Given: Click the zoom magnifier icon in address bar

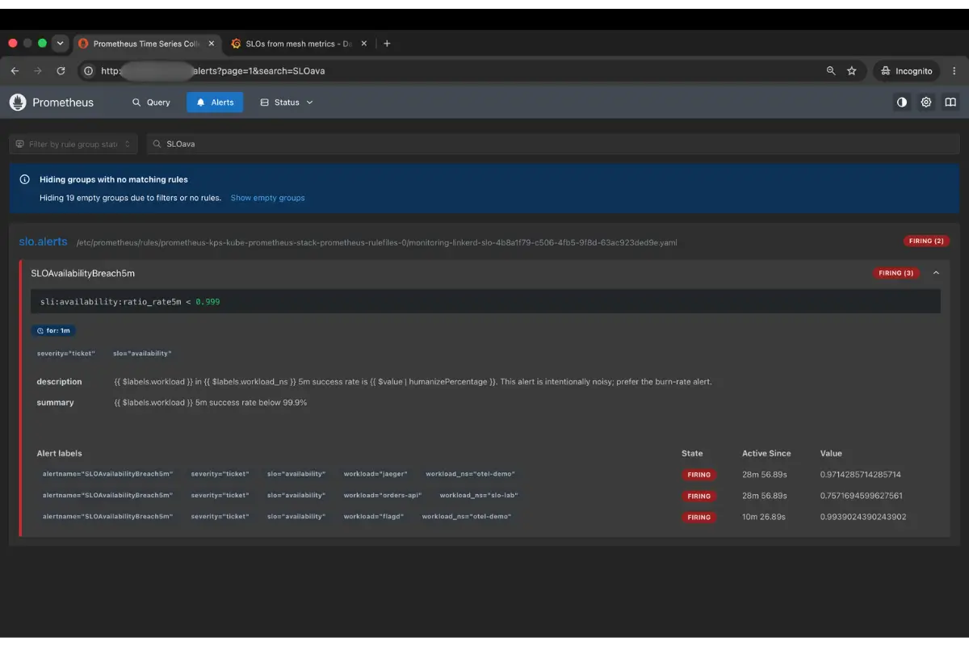Looking at the screenshot, I should [831, 71].
